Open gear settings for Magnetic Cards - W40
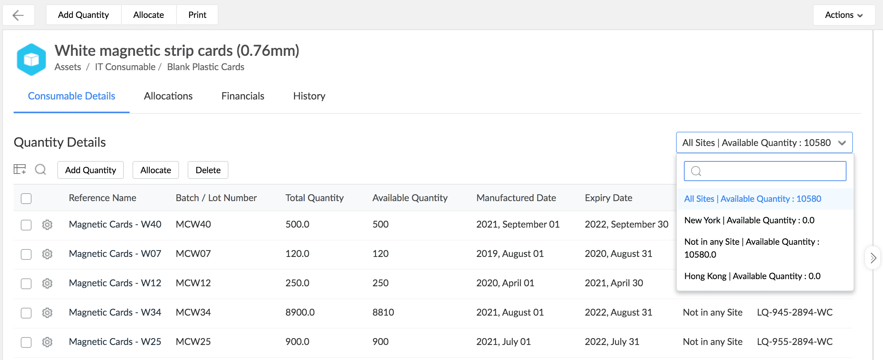883x360 pixels. [47, 225]
